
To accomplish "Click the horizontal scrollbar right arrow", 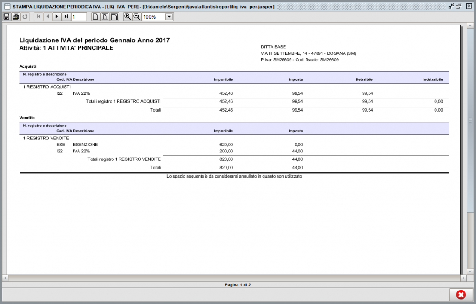I will 463,278.
